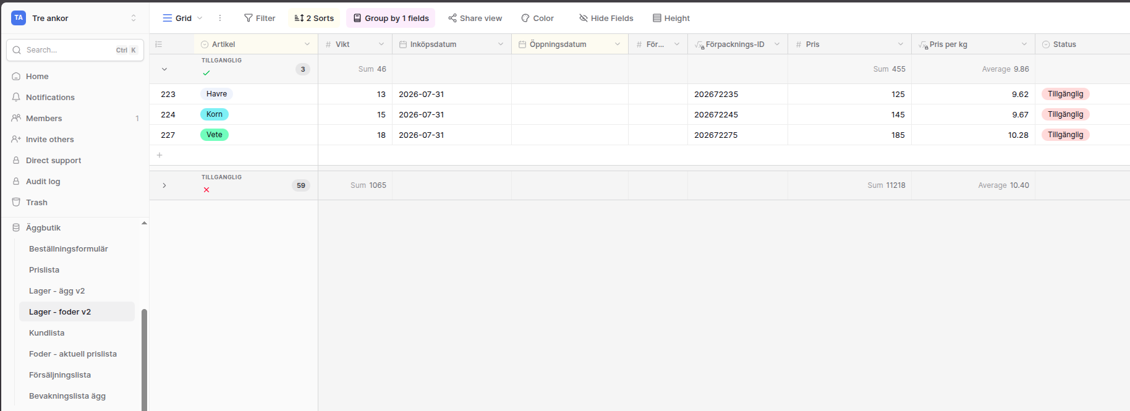Click the Tillgänglig status tag in row 223
The width and height of the screenshot is (1130, 411).
click(x=1065, y=94)
